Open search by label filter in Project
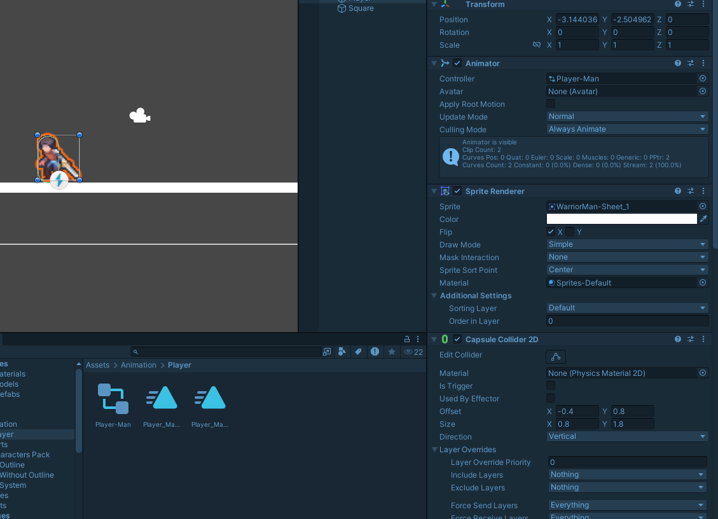The height and width of the screenshot is (519, 718). (x=359, y=352)
